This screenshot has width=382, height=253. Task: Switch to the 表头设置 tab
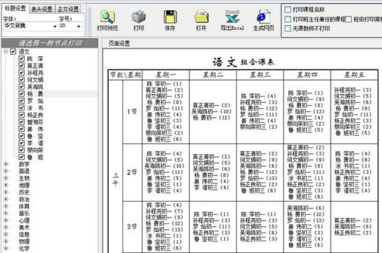pos(41,9)
